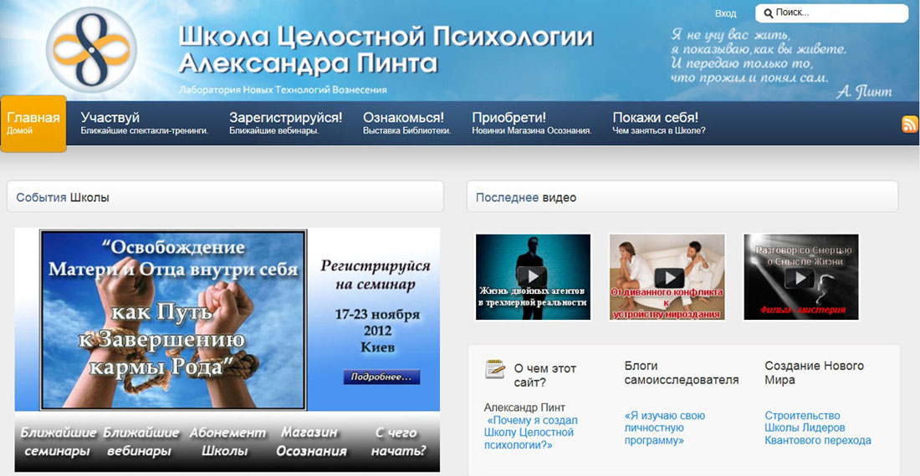Click the Вход login link

pos(725,13)
